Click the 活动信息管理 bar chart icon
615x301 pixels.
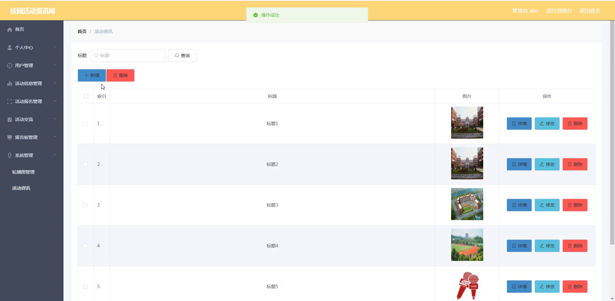10,83
